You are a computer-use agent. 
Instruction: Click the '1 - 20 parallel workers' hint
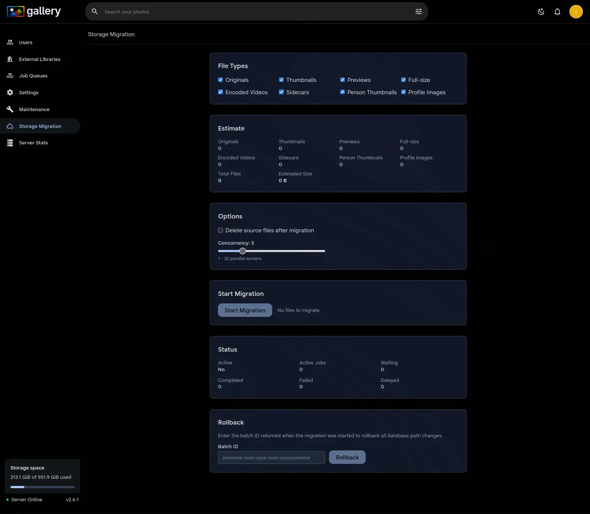point(240,258)
